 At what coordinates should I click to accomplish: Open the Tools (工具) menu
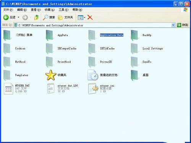pyautogui.click(x=63, y=10)
